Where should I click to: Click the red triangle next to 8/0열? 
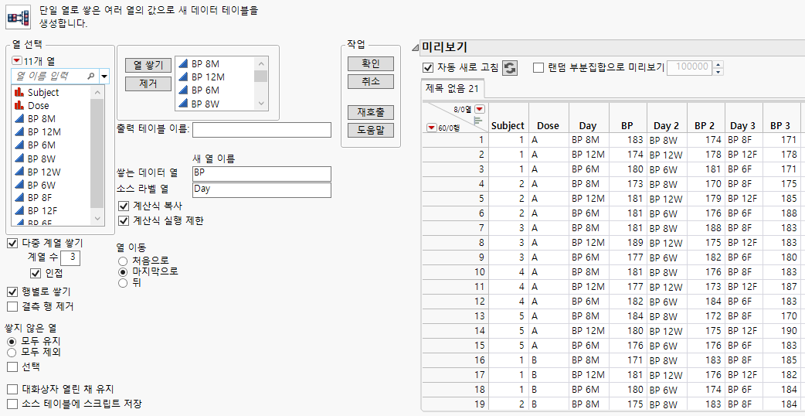(x=480, y=109)
